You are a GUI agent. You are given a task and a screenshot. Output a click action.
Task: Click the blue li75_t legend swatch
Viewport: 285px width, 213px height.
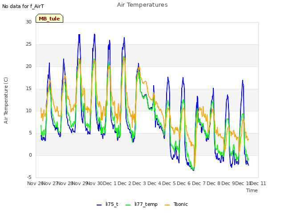(x=99, y=205)
